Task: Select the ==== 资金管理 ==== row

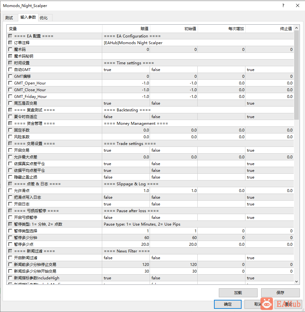Action: (x=150, y=124)
